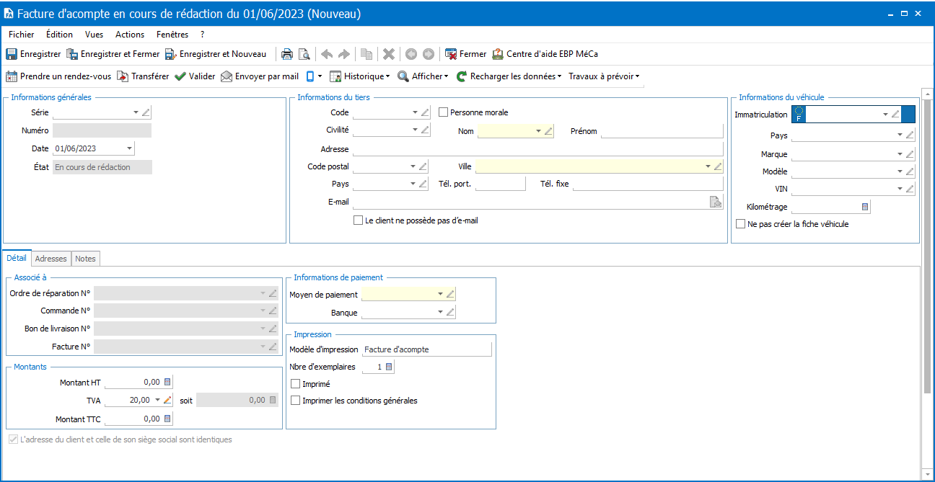Click into the Adresse text field
Viewport: 935px width, 482px height.
coord(537,149)
